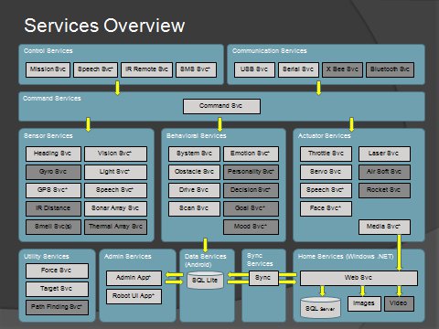Select the Command Svc box

(x=221, y=106)
